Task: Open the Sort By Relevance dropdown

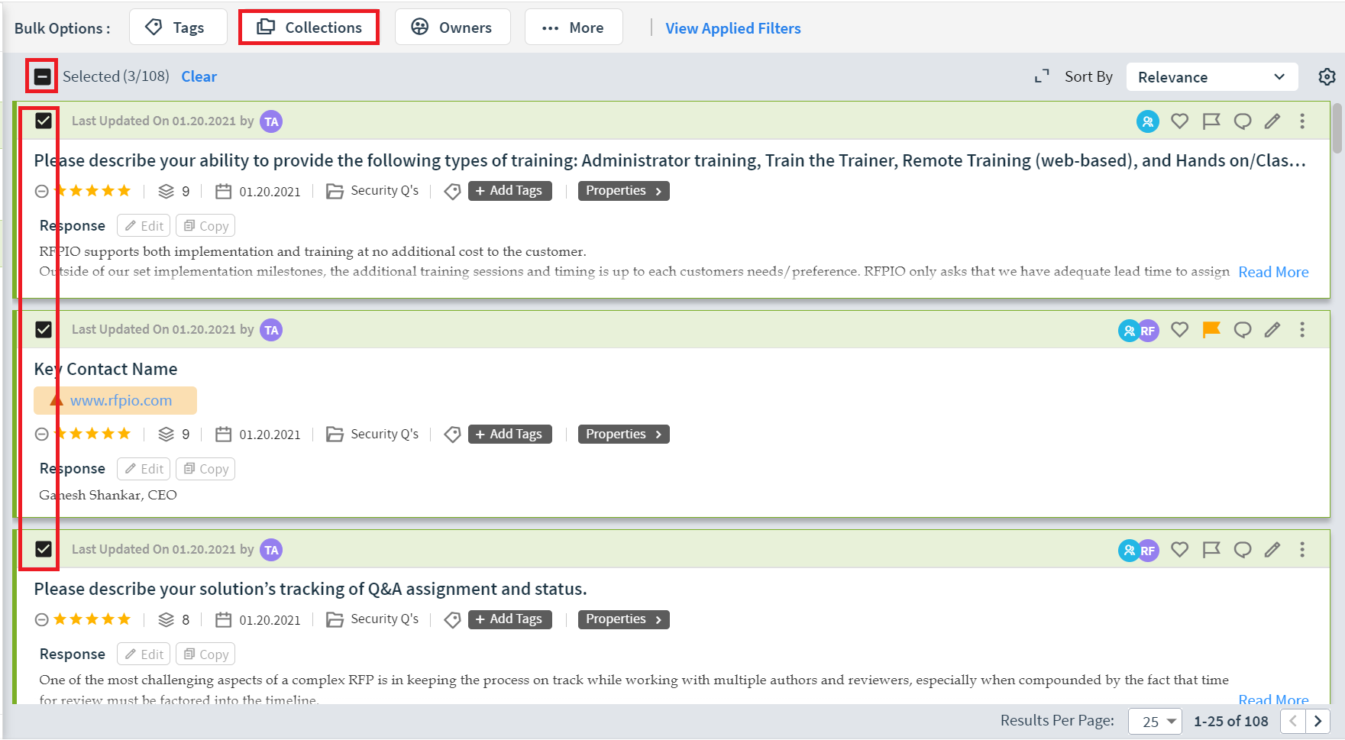Action: (x=1212, y=77)
